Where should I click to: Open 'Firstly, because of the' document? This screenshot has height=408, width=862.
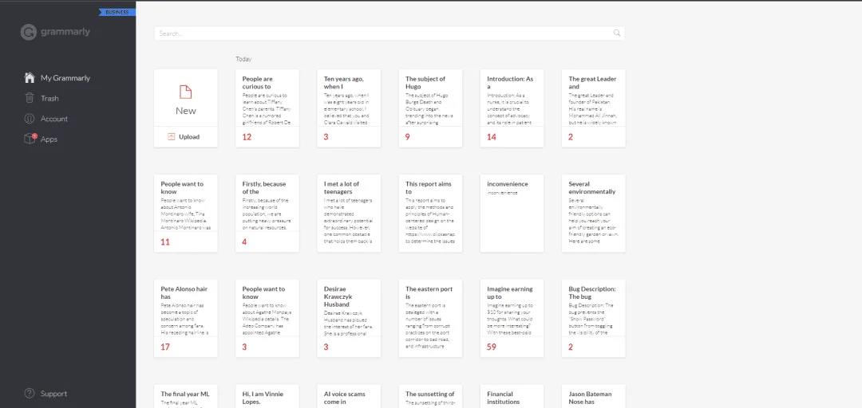[267, 213]
